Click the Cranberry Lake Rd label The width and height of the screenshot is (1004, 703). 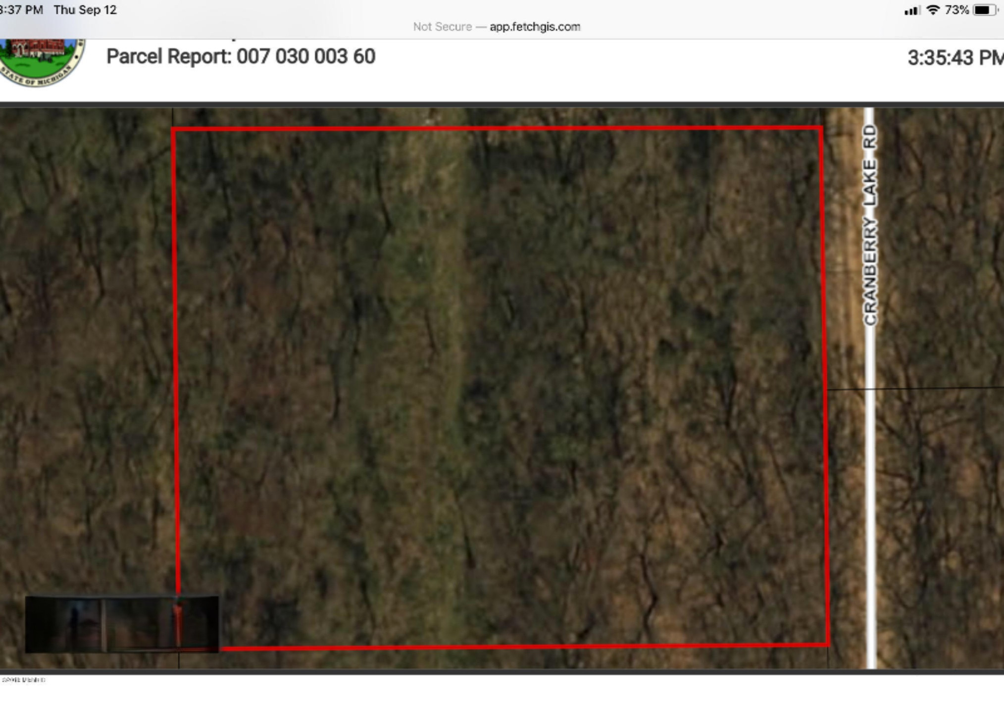click(x=870, y=225)
